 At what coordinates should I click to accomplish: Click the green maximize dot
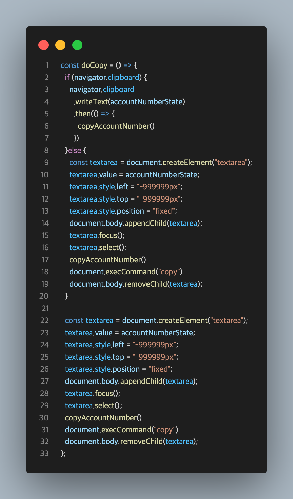tap(77, 45)
